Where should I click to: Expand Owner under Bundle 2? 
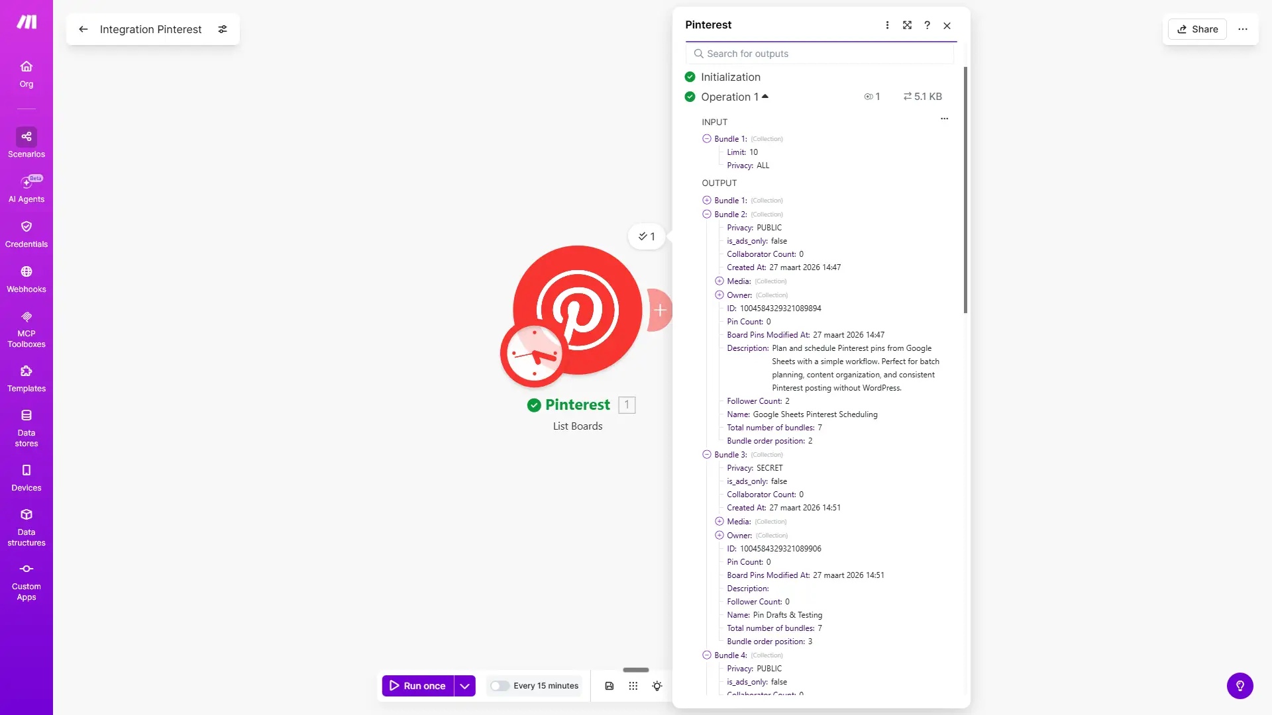tap(719, 295)
